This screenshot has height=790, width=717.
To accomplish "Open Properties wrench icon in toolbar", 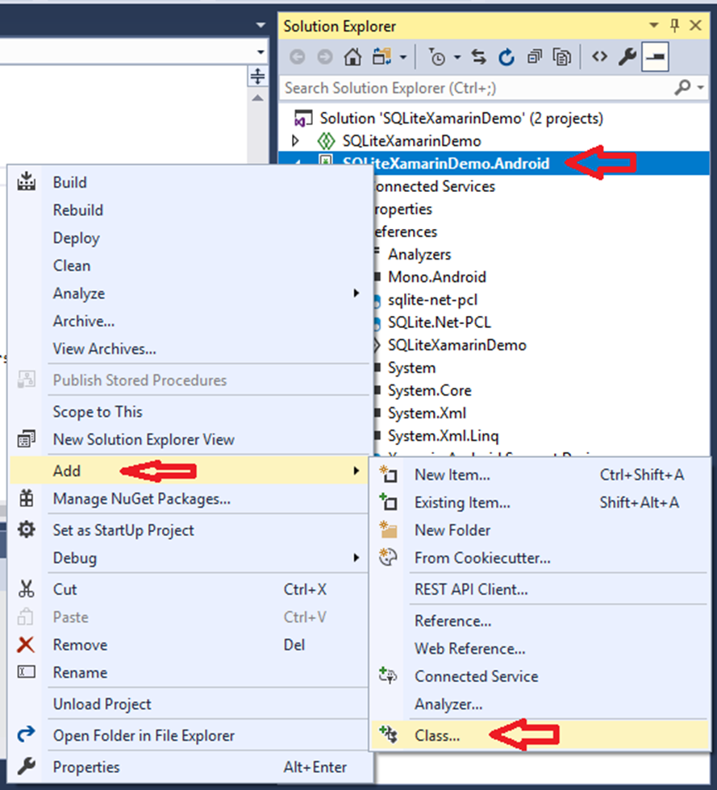I will pyautogui.click(x=627, y=57).
